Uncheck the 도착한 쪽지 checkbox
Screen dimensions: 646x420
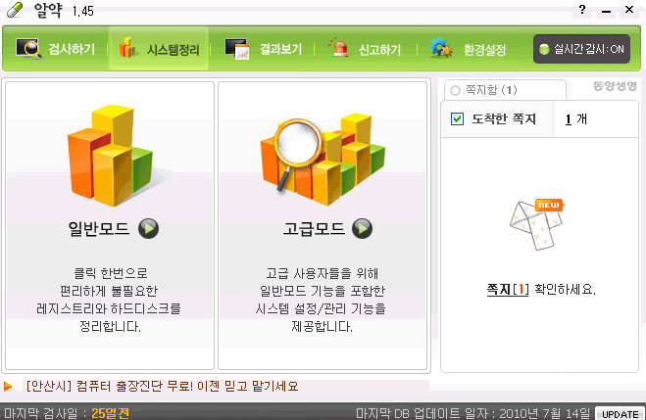click(x=458, y=119)
